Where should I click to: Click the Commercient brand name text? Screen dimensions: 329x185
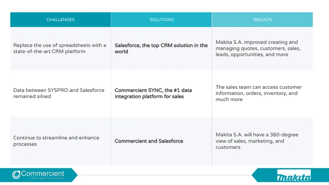[43, 173]
